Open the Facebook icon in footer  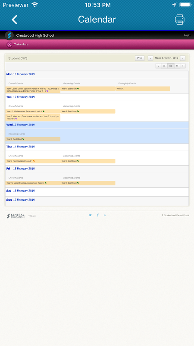(98, 215)
